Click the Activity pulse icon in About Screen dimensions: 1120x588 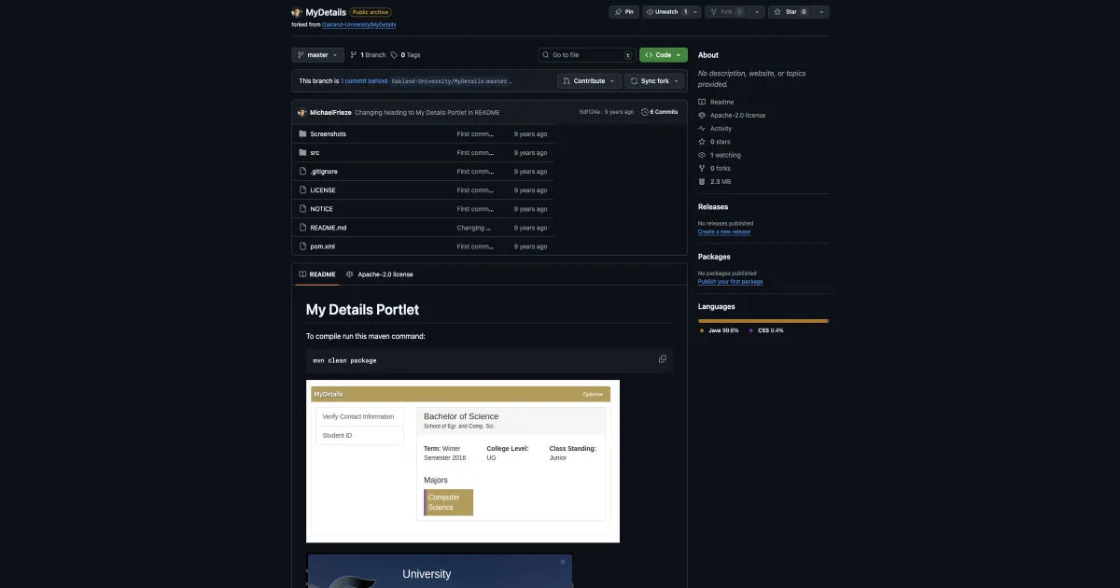pos(702,129)
